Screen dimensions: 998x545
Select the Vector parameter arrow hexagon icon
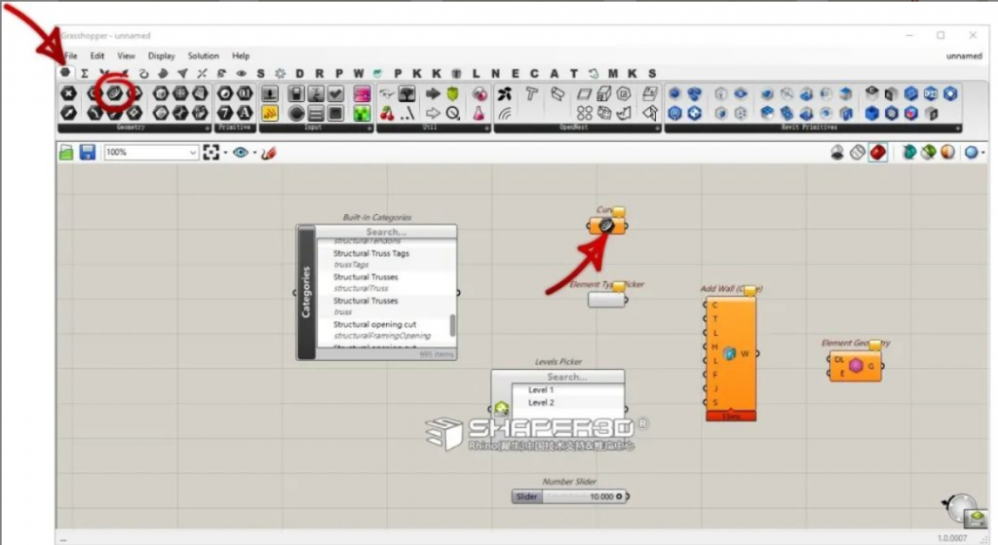[x=69, y=113]
